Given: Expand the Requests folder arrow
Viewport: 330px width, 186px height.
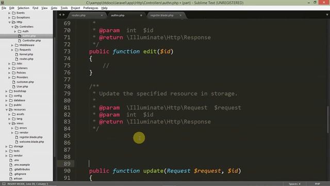Looking at the screenshot, I should (12, 50).
